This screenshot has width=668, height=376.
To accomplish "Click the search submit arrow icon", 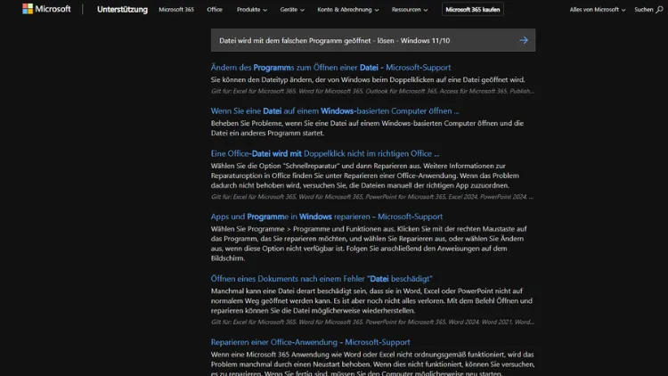I will click(x=524, y=40).
